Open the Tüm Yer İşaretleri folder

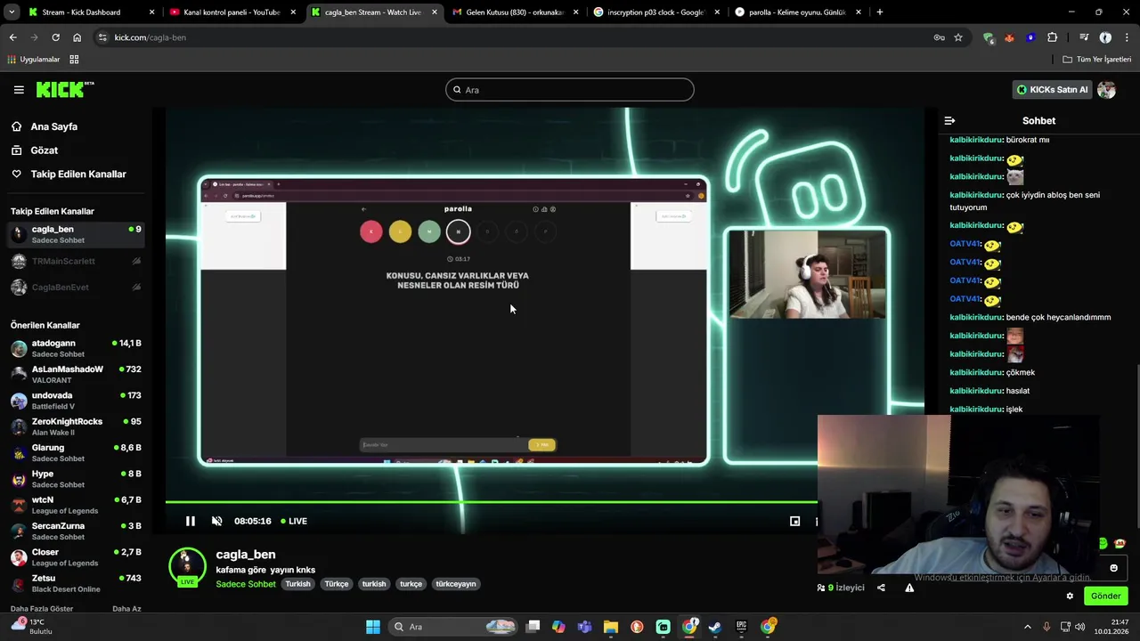click(1096, 60)
